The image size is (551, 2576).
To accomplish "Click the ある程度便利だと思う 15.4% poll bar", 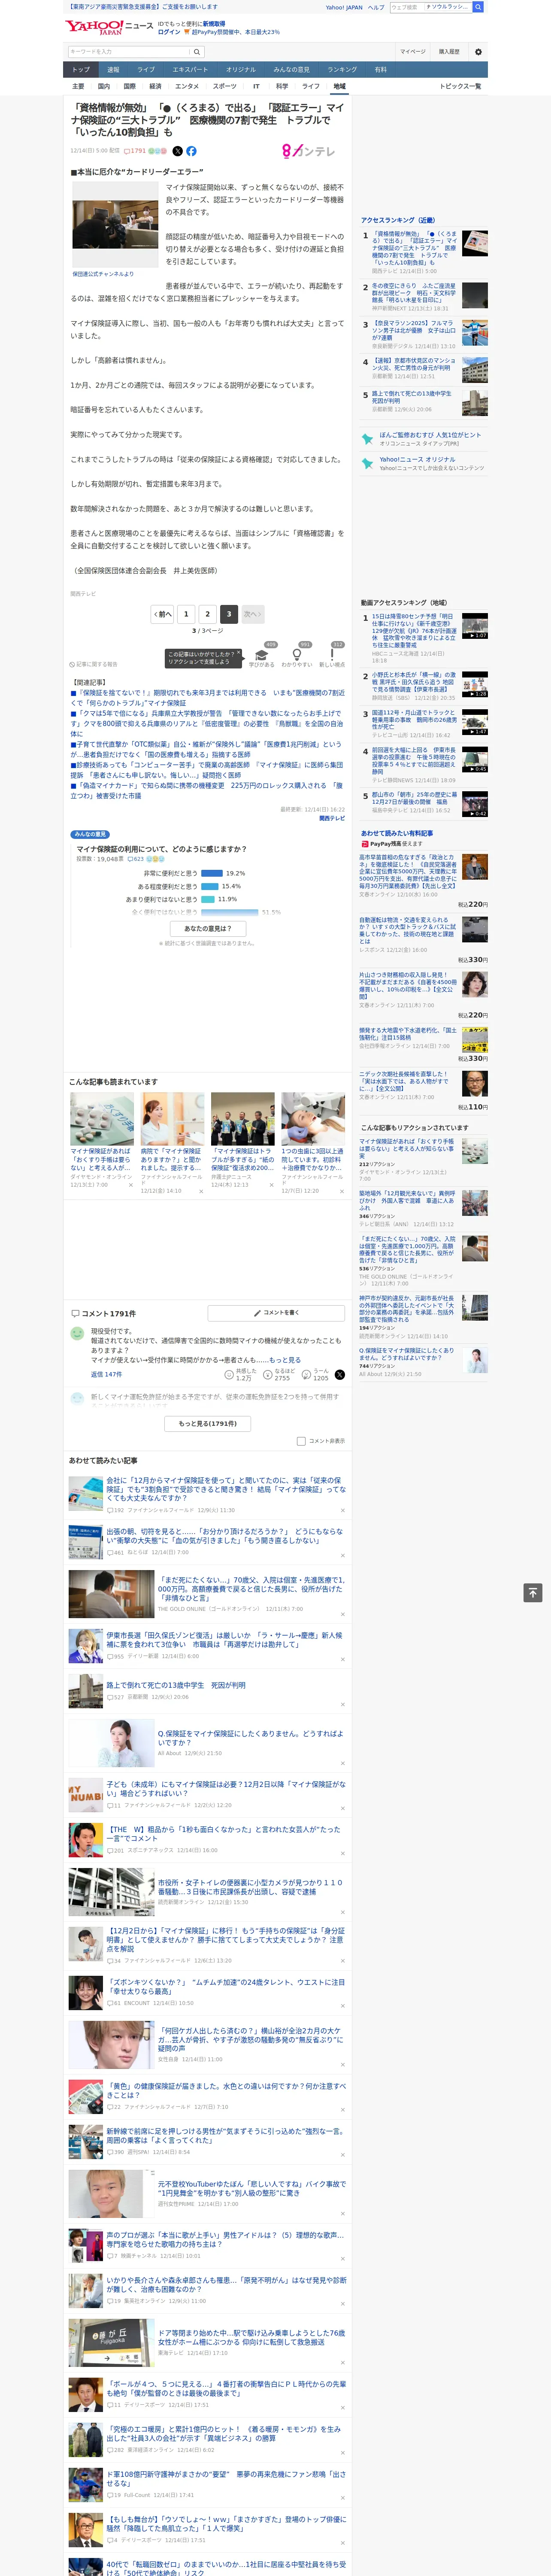I will pos(209,886).
